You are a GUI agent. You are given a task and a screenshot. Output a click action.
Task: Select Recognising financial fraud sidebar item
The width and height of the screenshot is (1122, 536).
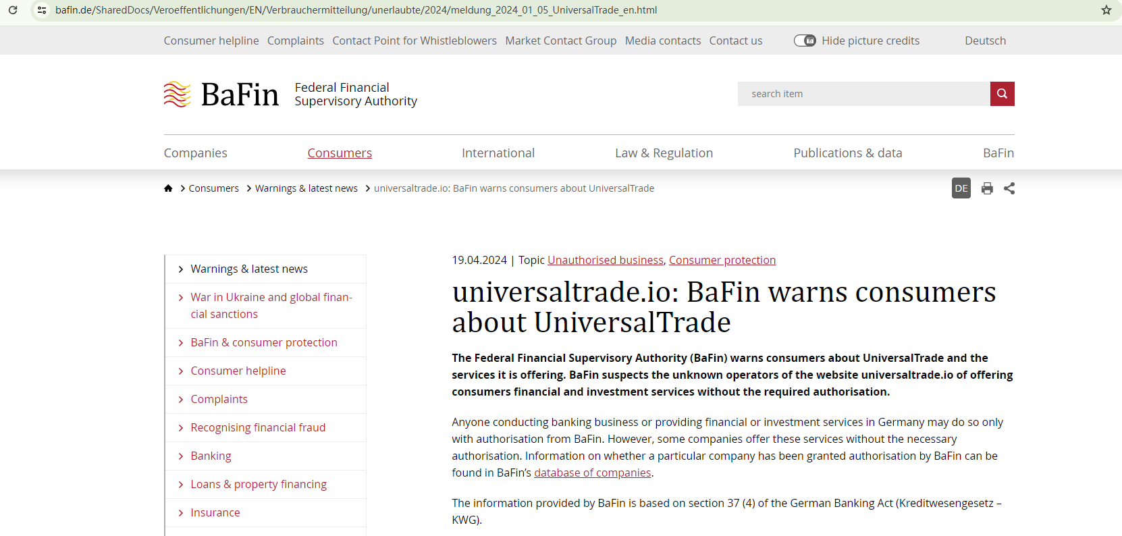click(258, 428)
